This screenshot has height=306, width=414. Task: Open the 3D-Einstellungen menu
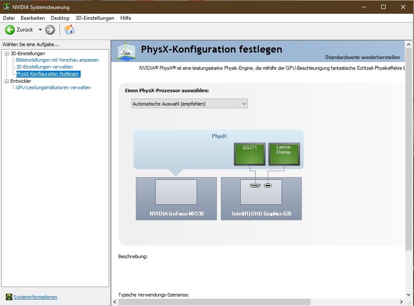[x=95, y=18]
